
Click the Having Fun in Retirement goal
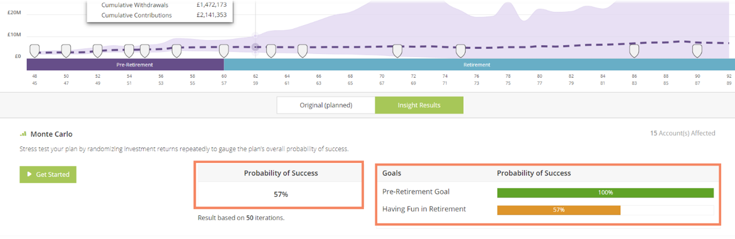point(424,209)
